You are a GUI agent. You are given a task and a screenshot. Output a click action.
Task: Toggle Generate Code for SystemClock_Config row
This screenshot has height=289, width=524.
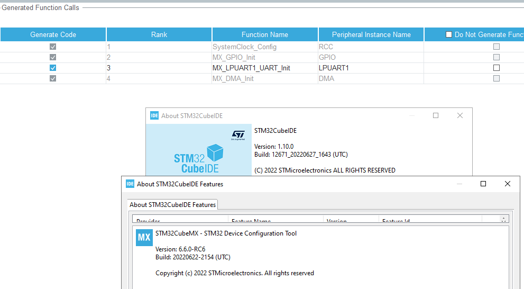click(53, 47)
